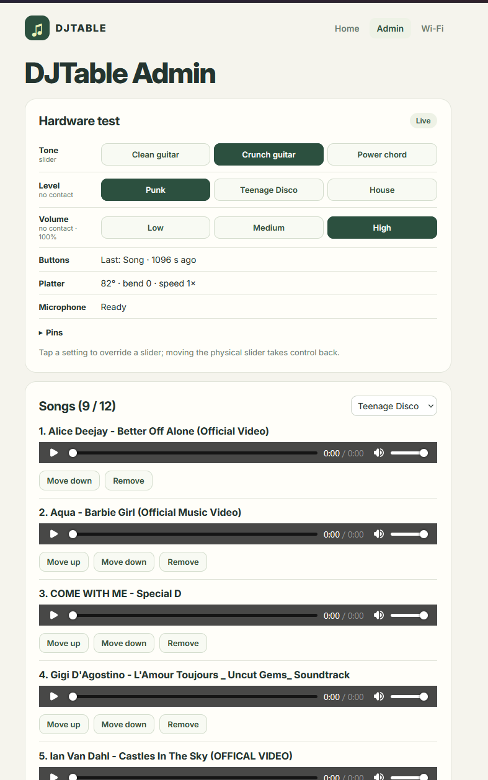Set volume to Low
Image resolution: width=488 pixels, height=780 pixels.
(x=156, y=228)
